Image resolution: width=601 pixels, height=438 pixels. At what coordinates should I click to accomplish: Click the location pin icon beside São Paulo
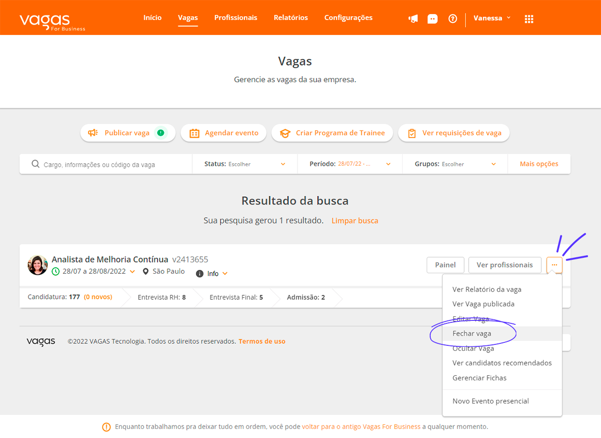(x=146, y=271)
